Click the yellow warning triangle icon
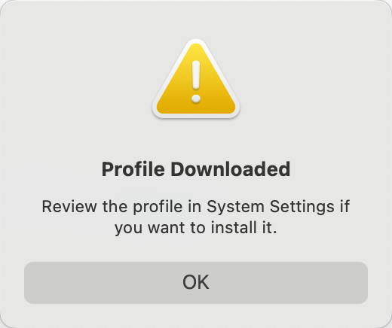 click(x=196, y=80)
